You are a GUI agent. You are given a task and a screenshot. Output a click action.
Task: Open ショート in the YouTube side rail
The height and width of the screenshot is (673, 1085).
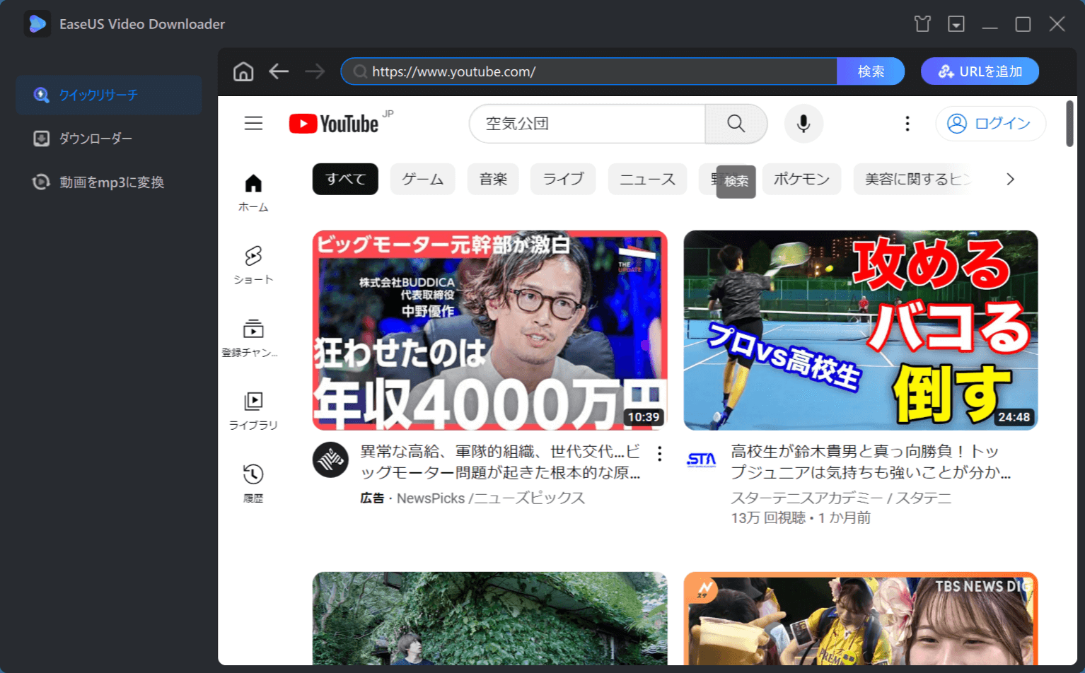tap(253, 265)
